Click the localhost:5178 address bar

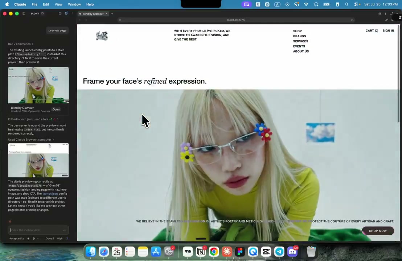[x=236, y=20]
